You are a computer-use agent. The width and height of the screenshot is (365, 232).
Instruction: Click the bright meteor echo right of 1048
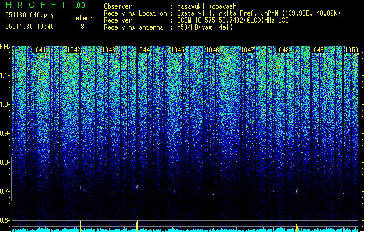tap(297, 191)
